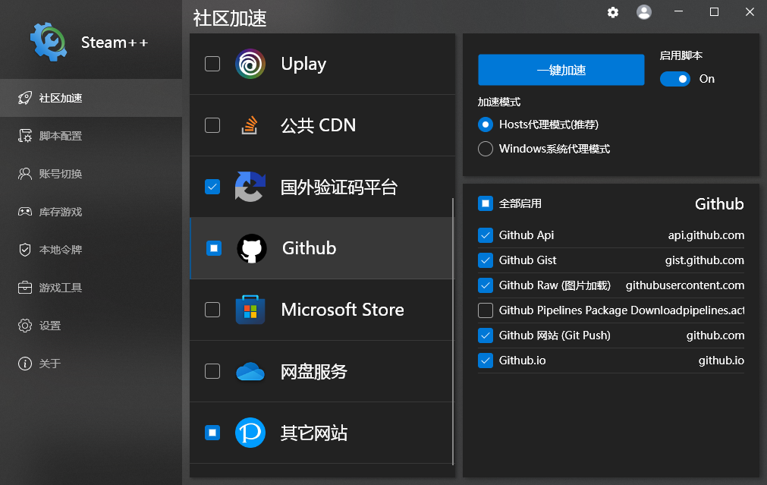Click the shield icon beside 本地令牌
767x485 pixels.
(x=25, y=250)
